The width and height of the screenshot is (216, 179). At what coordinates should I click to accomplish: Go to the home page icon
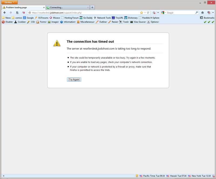202,13
